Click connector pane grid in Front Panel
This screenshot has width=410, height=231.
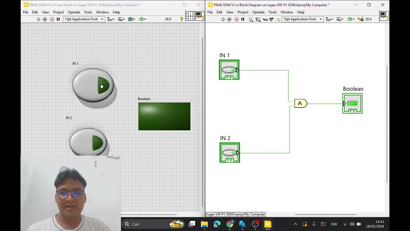[190, 16]
